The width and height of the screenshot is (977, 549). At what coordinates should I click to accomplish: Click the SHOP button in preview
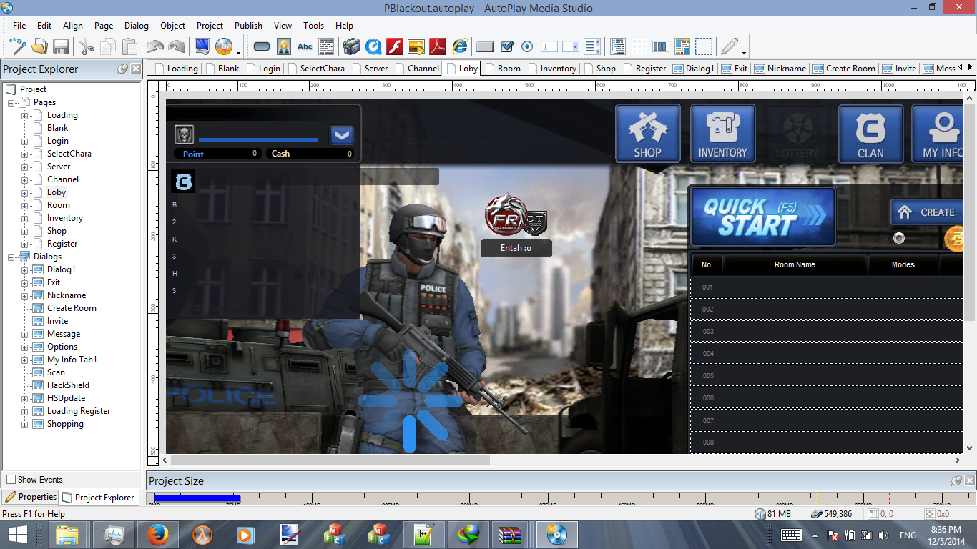click(x=648, y=134)
